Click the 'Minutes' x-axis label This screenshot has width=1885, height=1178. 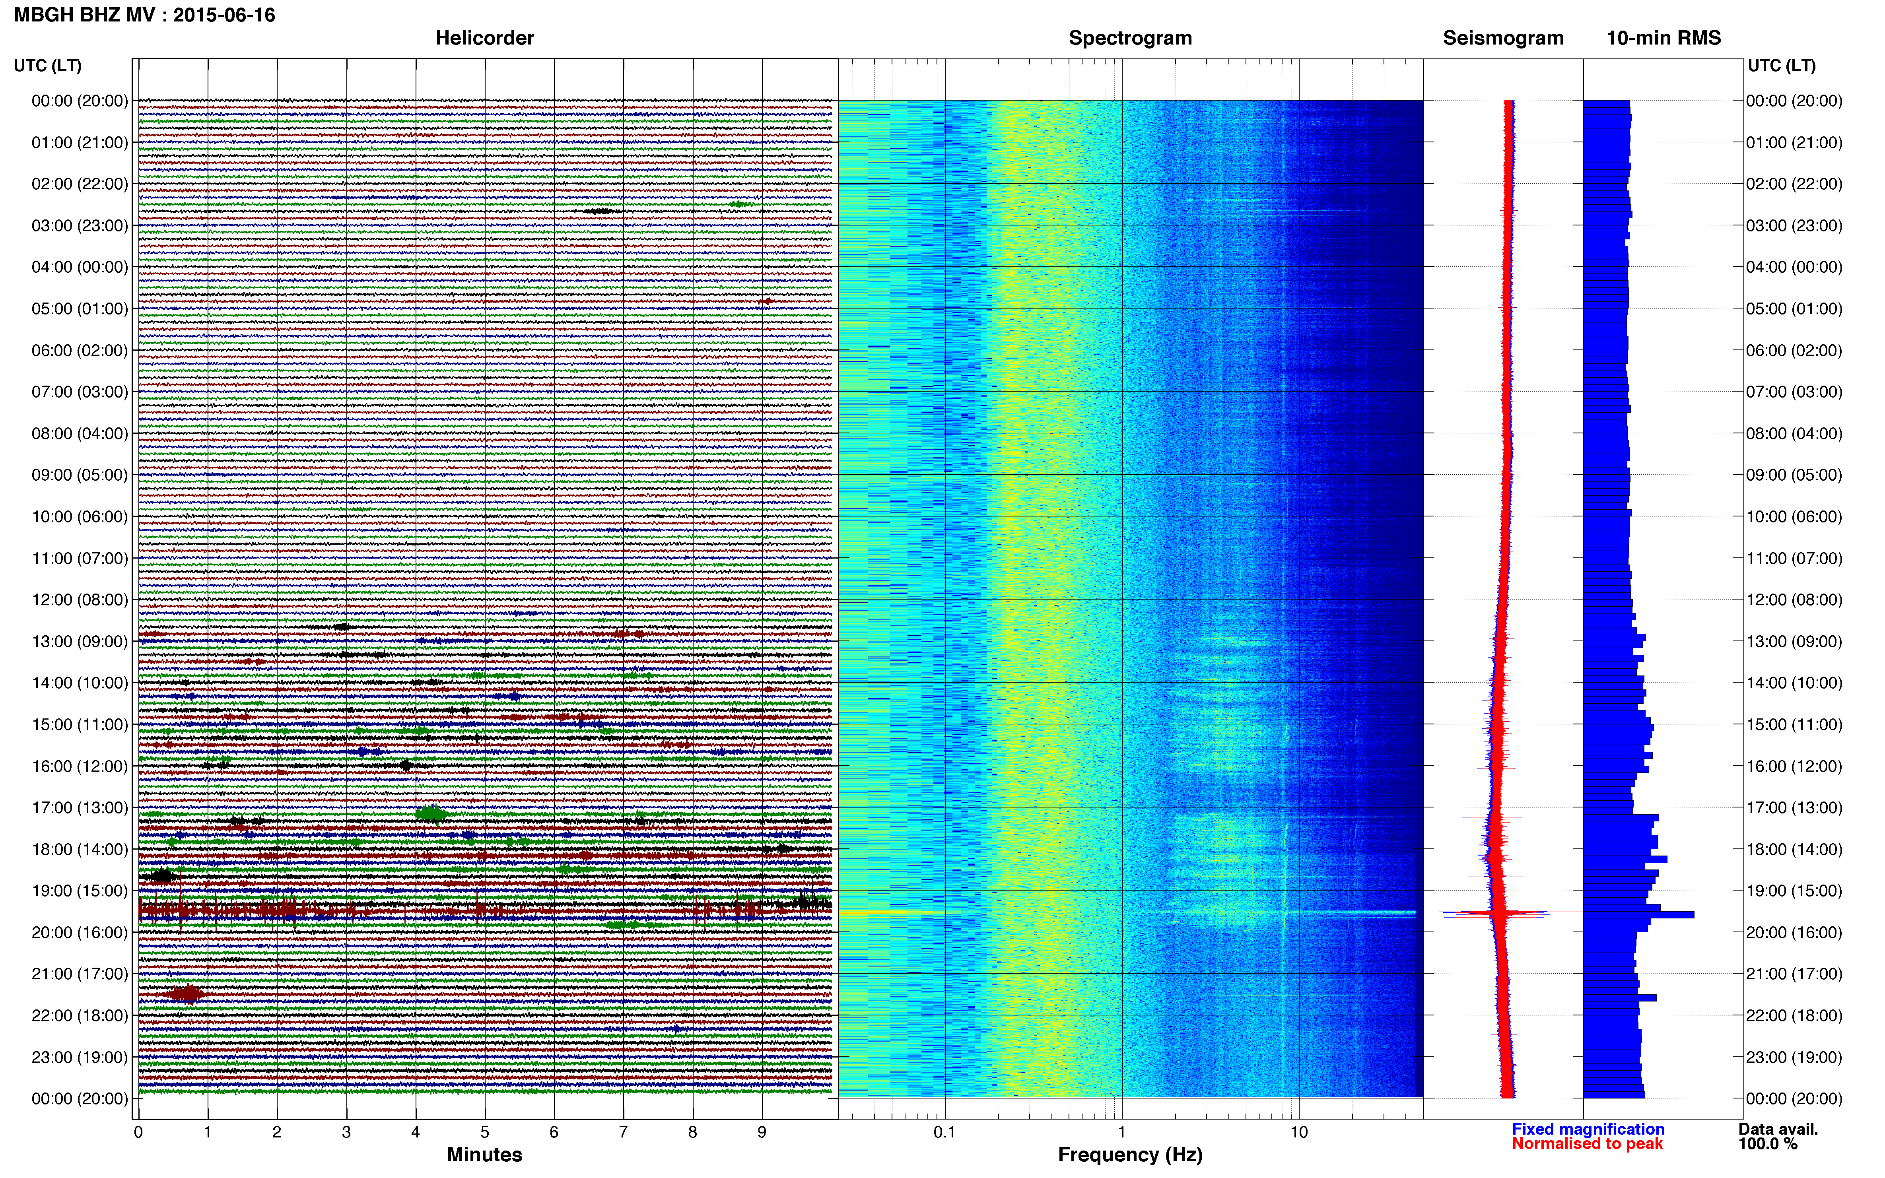485,1155
